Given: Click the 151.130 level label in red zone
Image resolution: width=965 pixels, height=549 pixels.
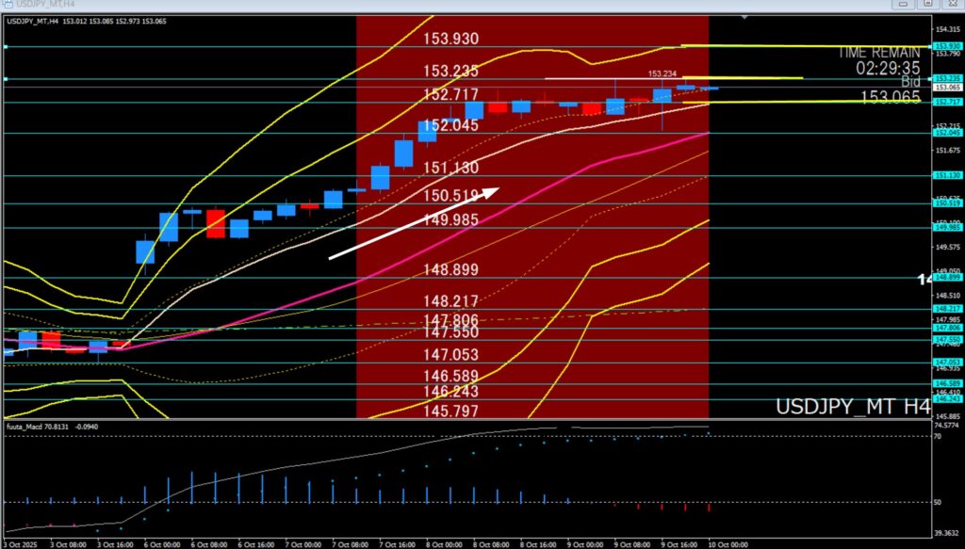Looking at the screenshot, I should [451, 168].
